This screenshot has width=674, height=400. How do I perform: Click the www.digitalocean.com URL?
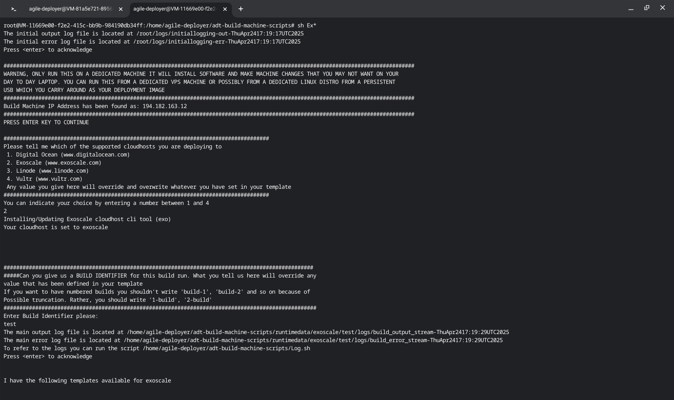click(x=95, y=155)
